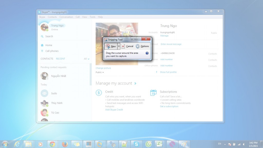Click the Subscriptions calendar icon

153,92
